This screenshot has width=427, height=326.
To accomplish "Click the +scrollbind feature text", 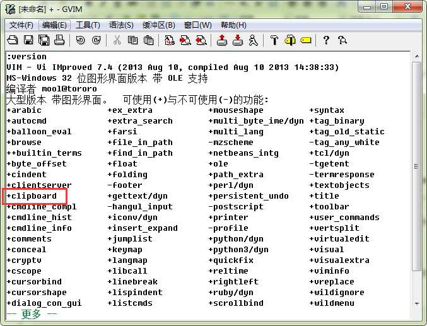I will pyautogui.click(x=236, y=303).
